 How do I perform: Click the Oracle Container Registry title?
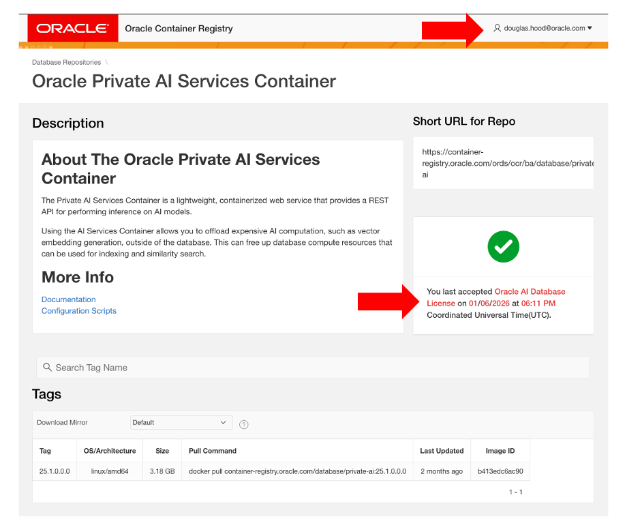point(179,29)
